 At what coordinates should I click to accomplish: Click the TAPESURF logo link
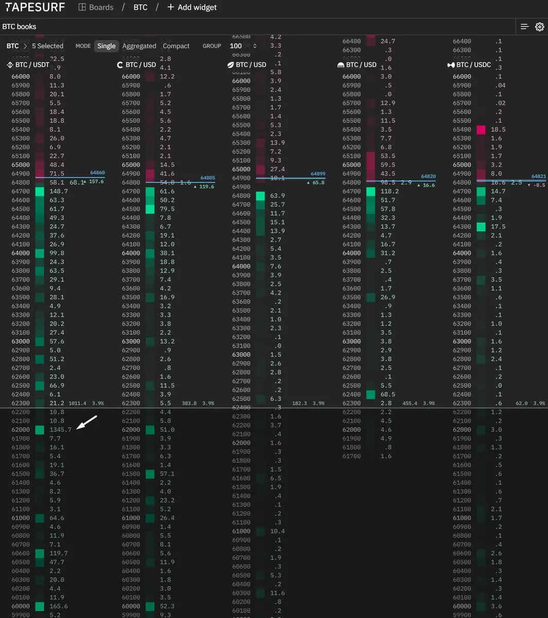[x=35, y=7]
